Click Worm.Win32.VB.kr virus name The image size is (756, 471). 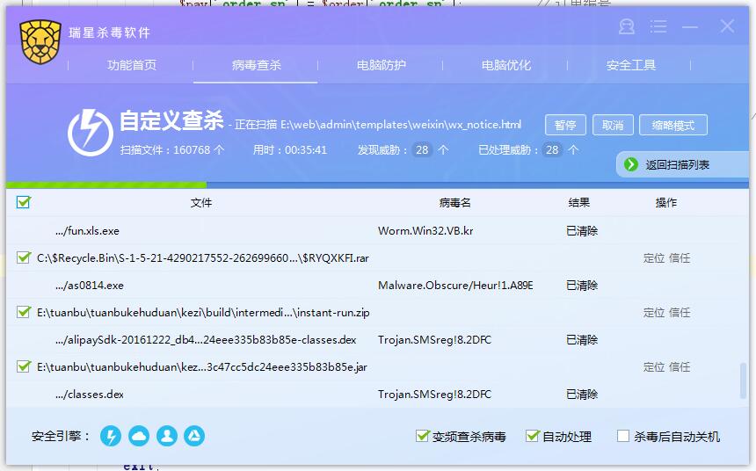point(425,231)
